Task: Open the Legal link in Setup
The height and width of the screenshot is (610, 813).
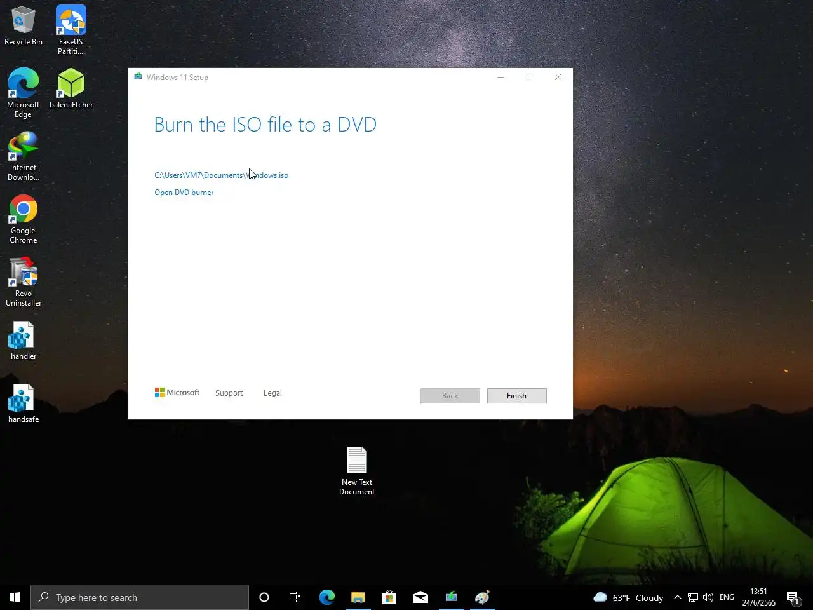Action: 272,393
